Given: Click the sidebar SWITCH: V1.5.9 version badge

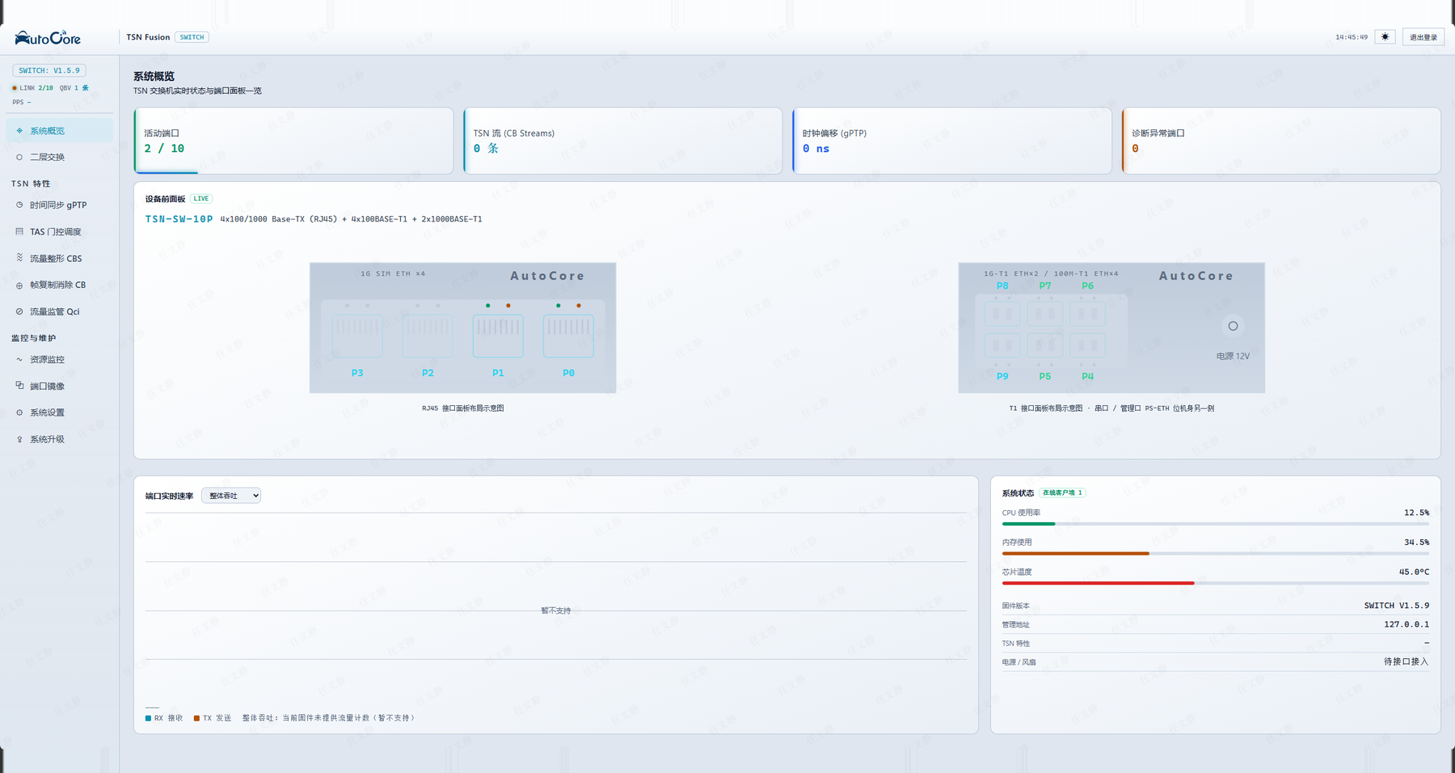Looking at the screenshot, I should click(49, 70).
